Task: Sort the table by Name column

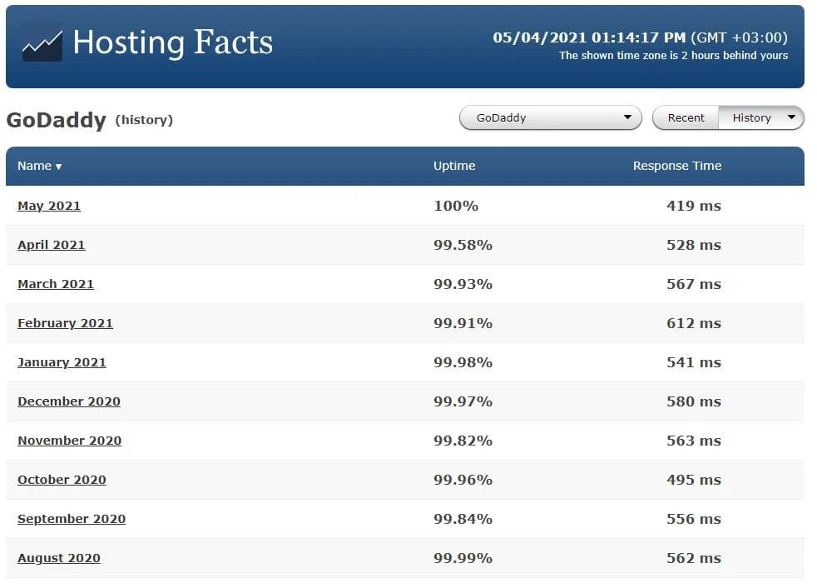Action: [x=39, y=166]
